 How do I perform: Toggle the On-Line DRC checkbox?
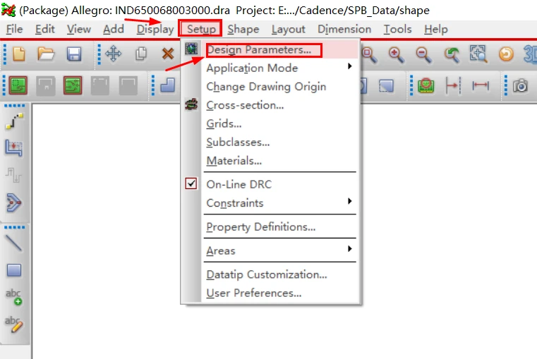point(191,183)
